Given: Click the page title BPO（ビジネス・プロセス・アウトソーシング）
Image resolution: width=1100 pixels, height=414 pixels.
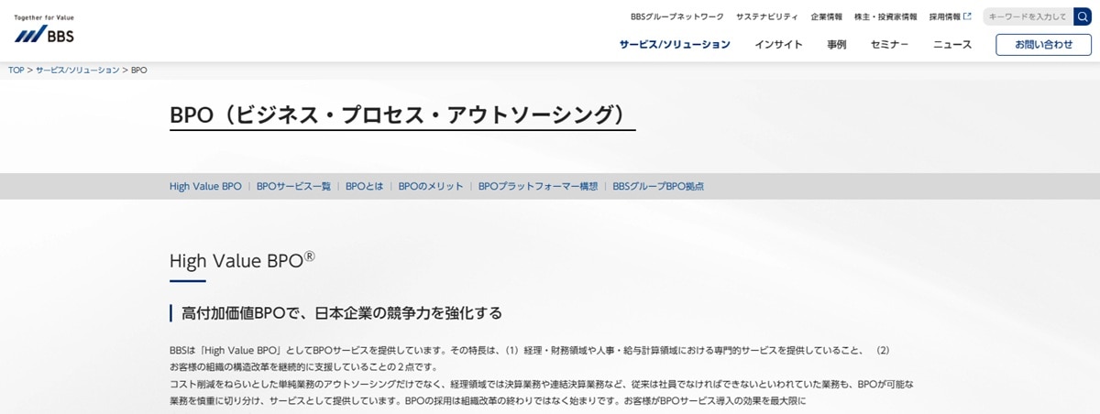Looking at the screenshot, I should (402, 114).
